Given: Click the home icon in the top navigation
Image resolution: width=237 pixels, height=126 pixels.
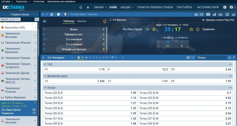Looking at the screenshot, I should tap(81, 7).
